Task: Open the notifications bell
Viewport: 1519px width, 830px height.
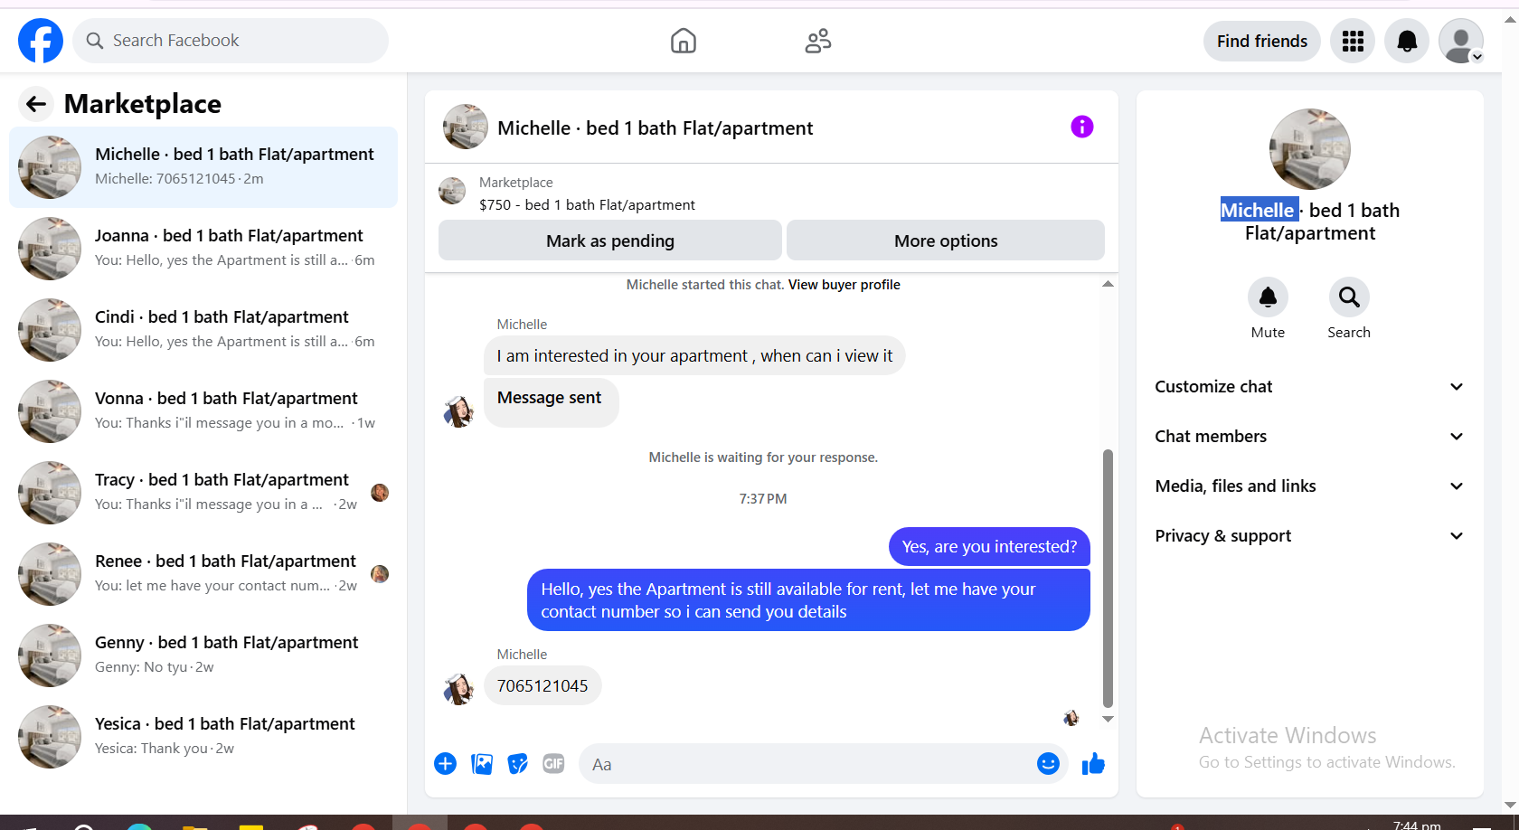Action: [1407, 41]
